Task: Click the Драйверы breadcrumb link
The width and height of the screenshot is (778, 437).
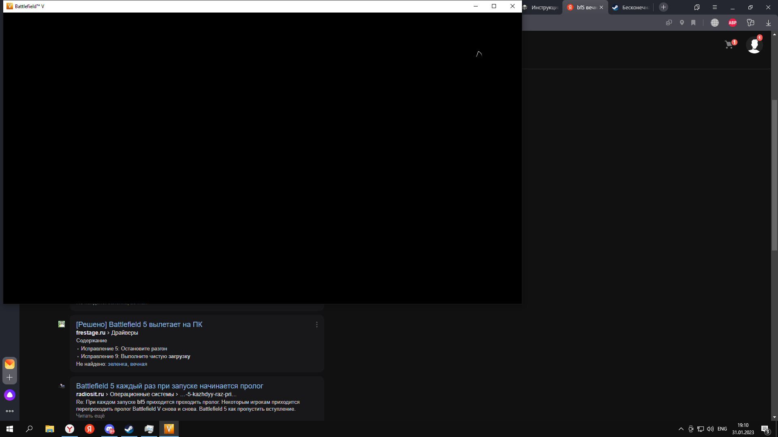Action: click(125, 333)
